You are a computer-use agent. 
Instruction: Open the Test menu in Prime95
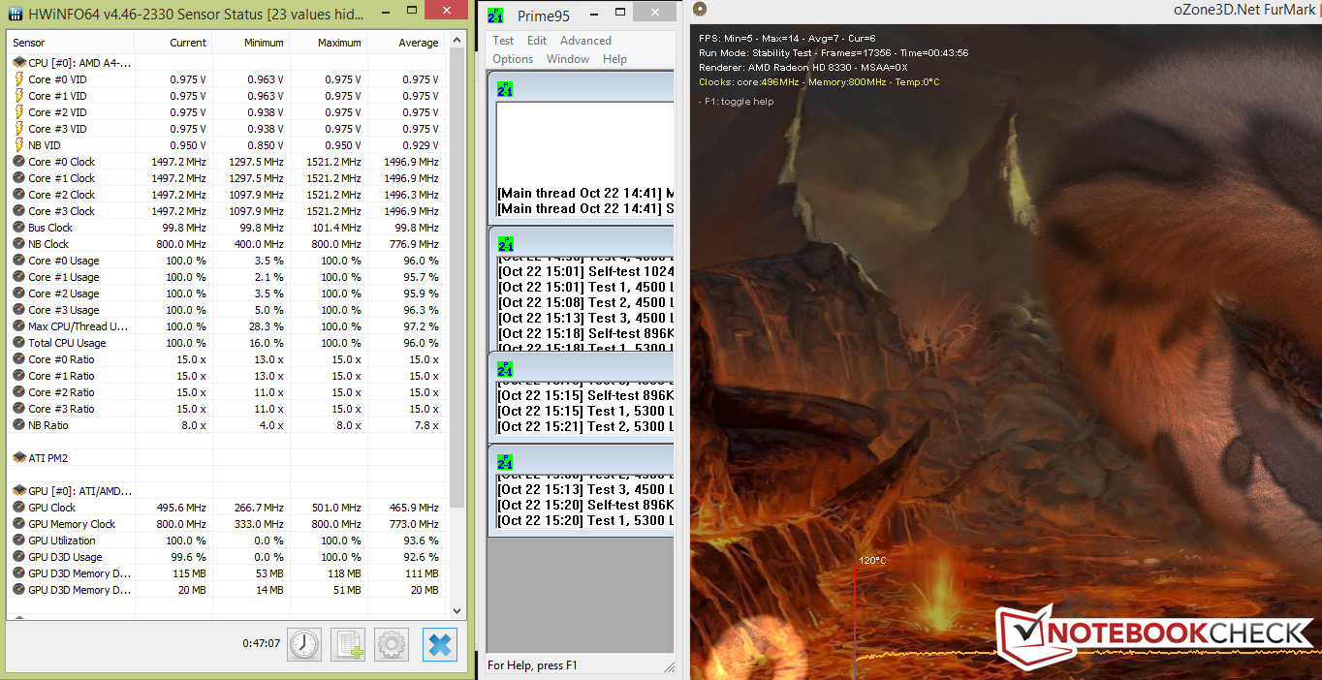503,41
